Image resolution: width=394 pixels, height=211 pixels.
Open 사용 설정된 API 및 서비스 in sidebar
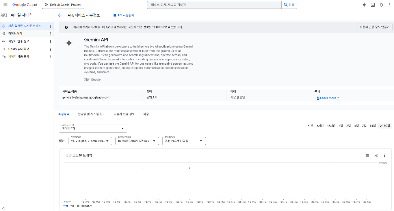(24, 26)
